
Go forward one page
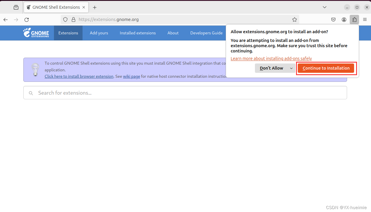pyautogui.click(x=16, y=20)
